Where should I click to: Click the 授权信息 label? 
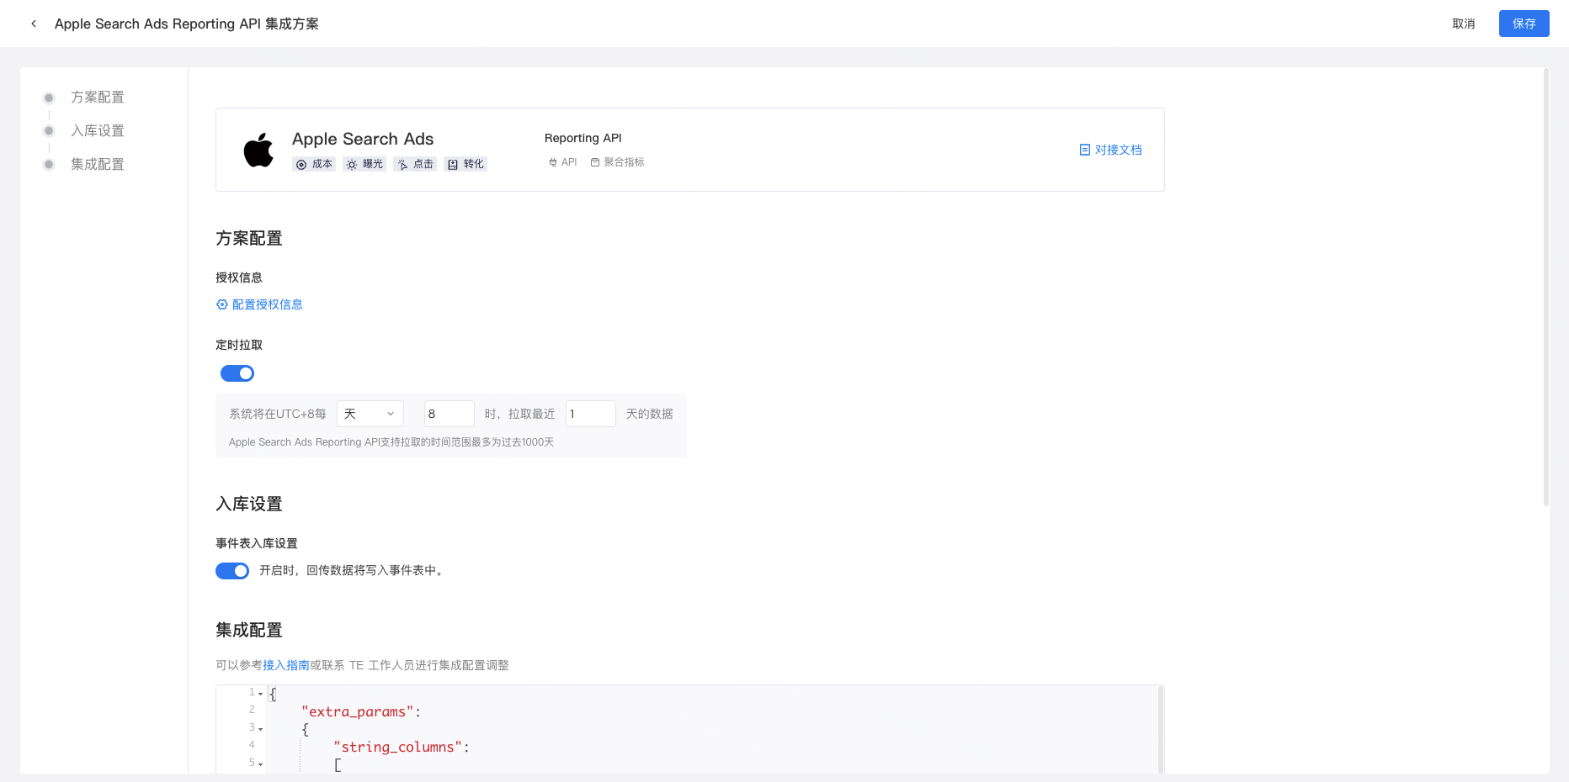[239, 277]
